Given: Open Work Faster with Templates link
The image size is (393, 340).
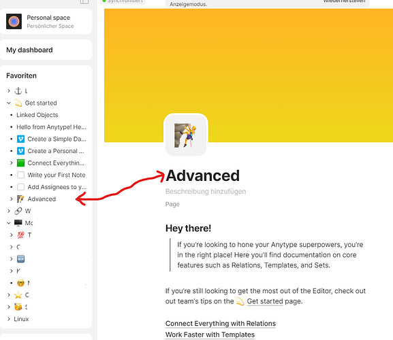Looking at the screenshot, I should pyautogui.click(x=210, y=335).
